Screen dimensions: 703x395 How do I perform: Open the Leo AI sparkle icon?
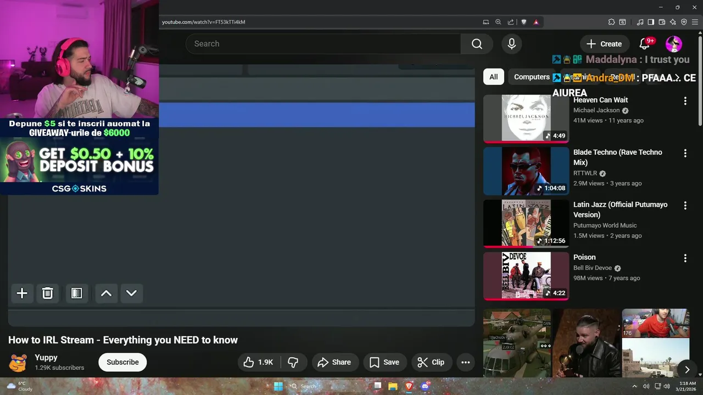(x=673, y=22)
